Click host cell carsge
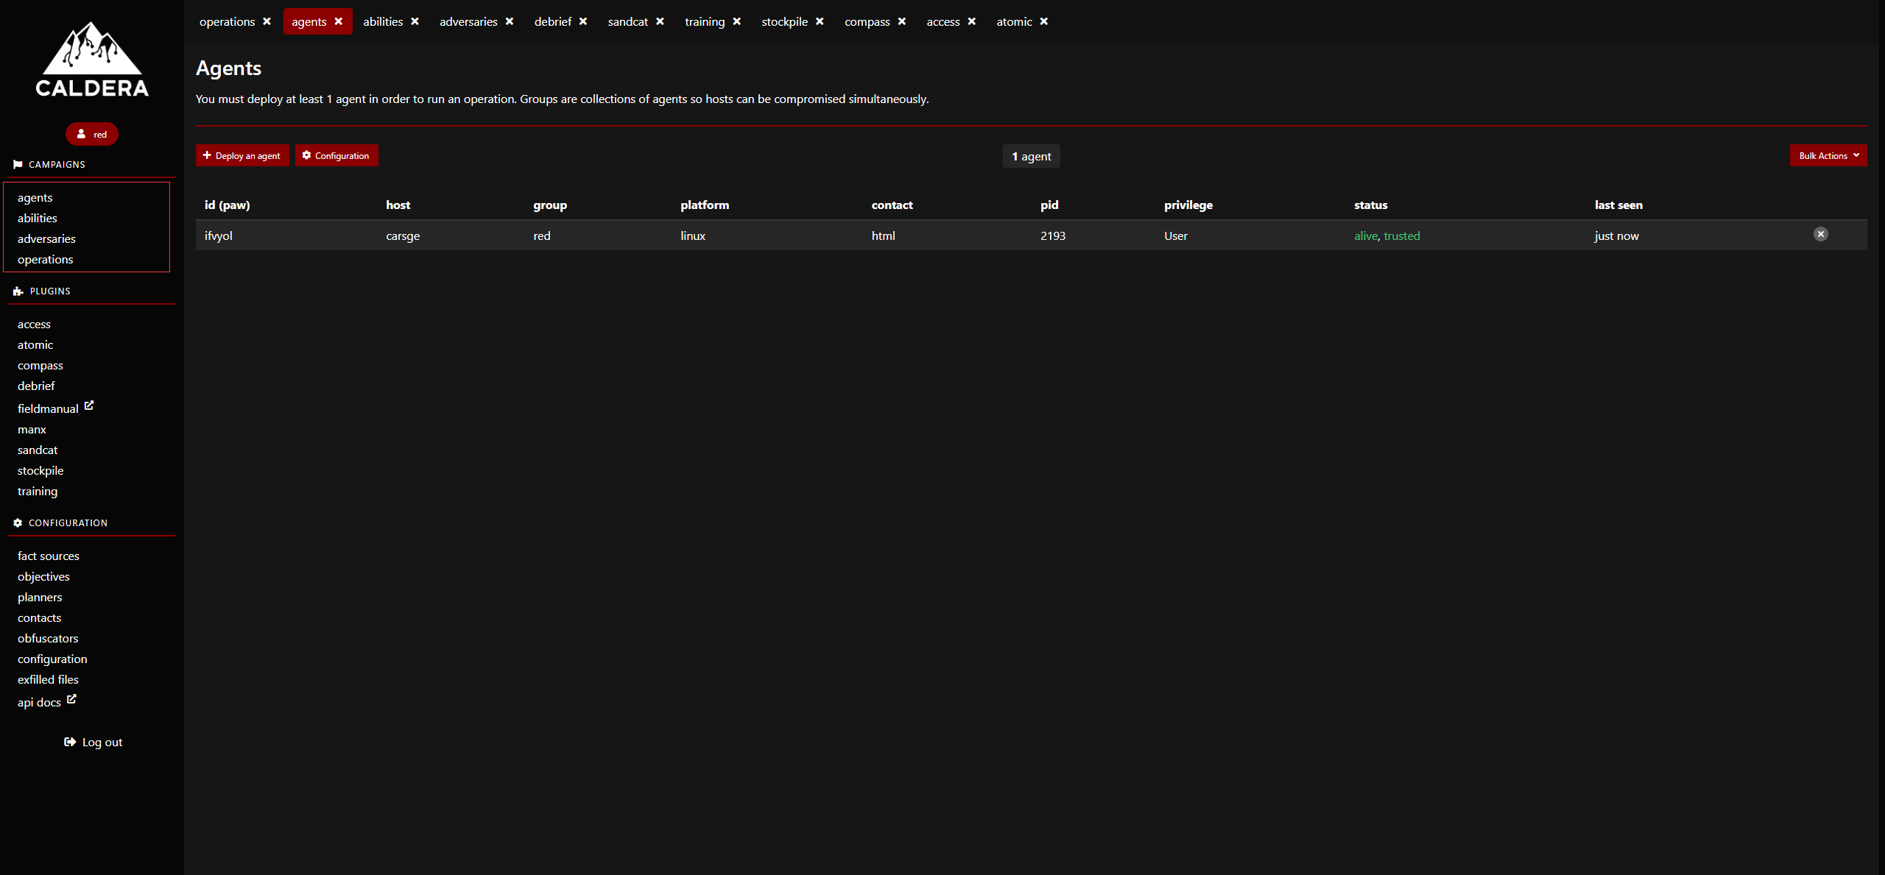Image resolution: width=1885 pixels, height=875 pixels. (x=403, y=235)
